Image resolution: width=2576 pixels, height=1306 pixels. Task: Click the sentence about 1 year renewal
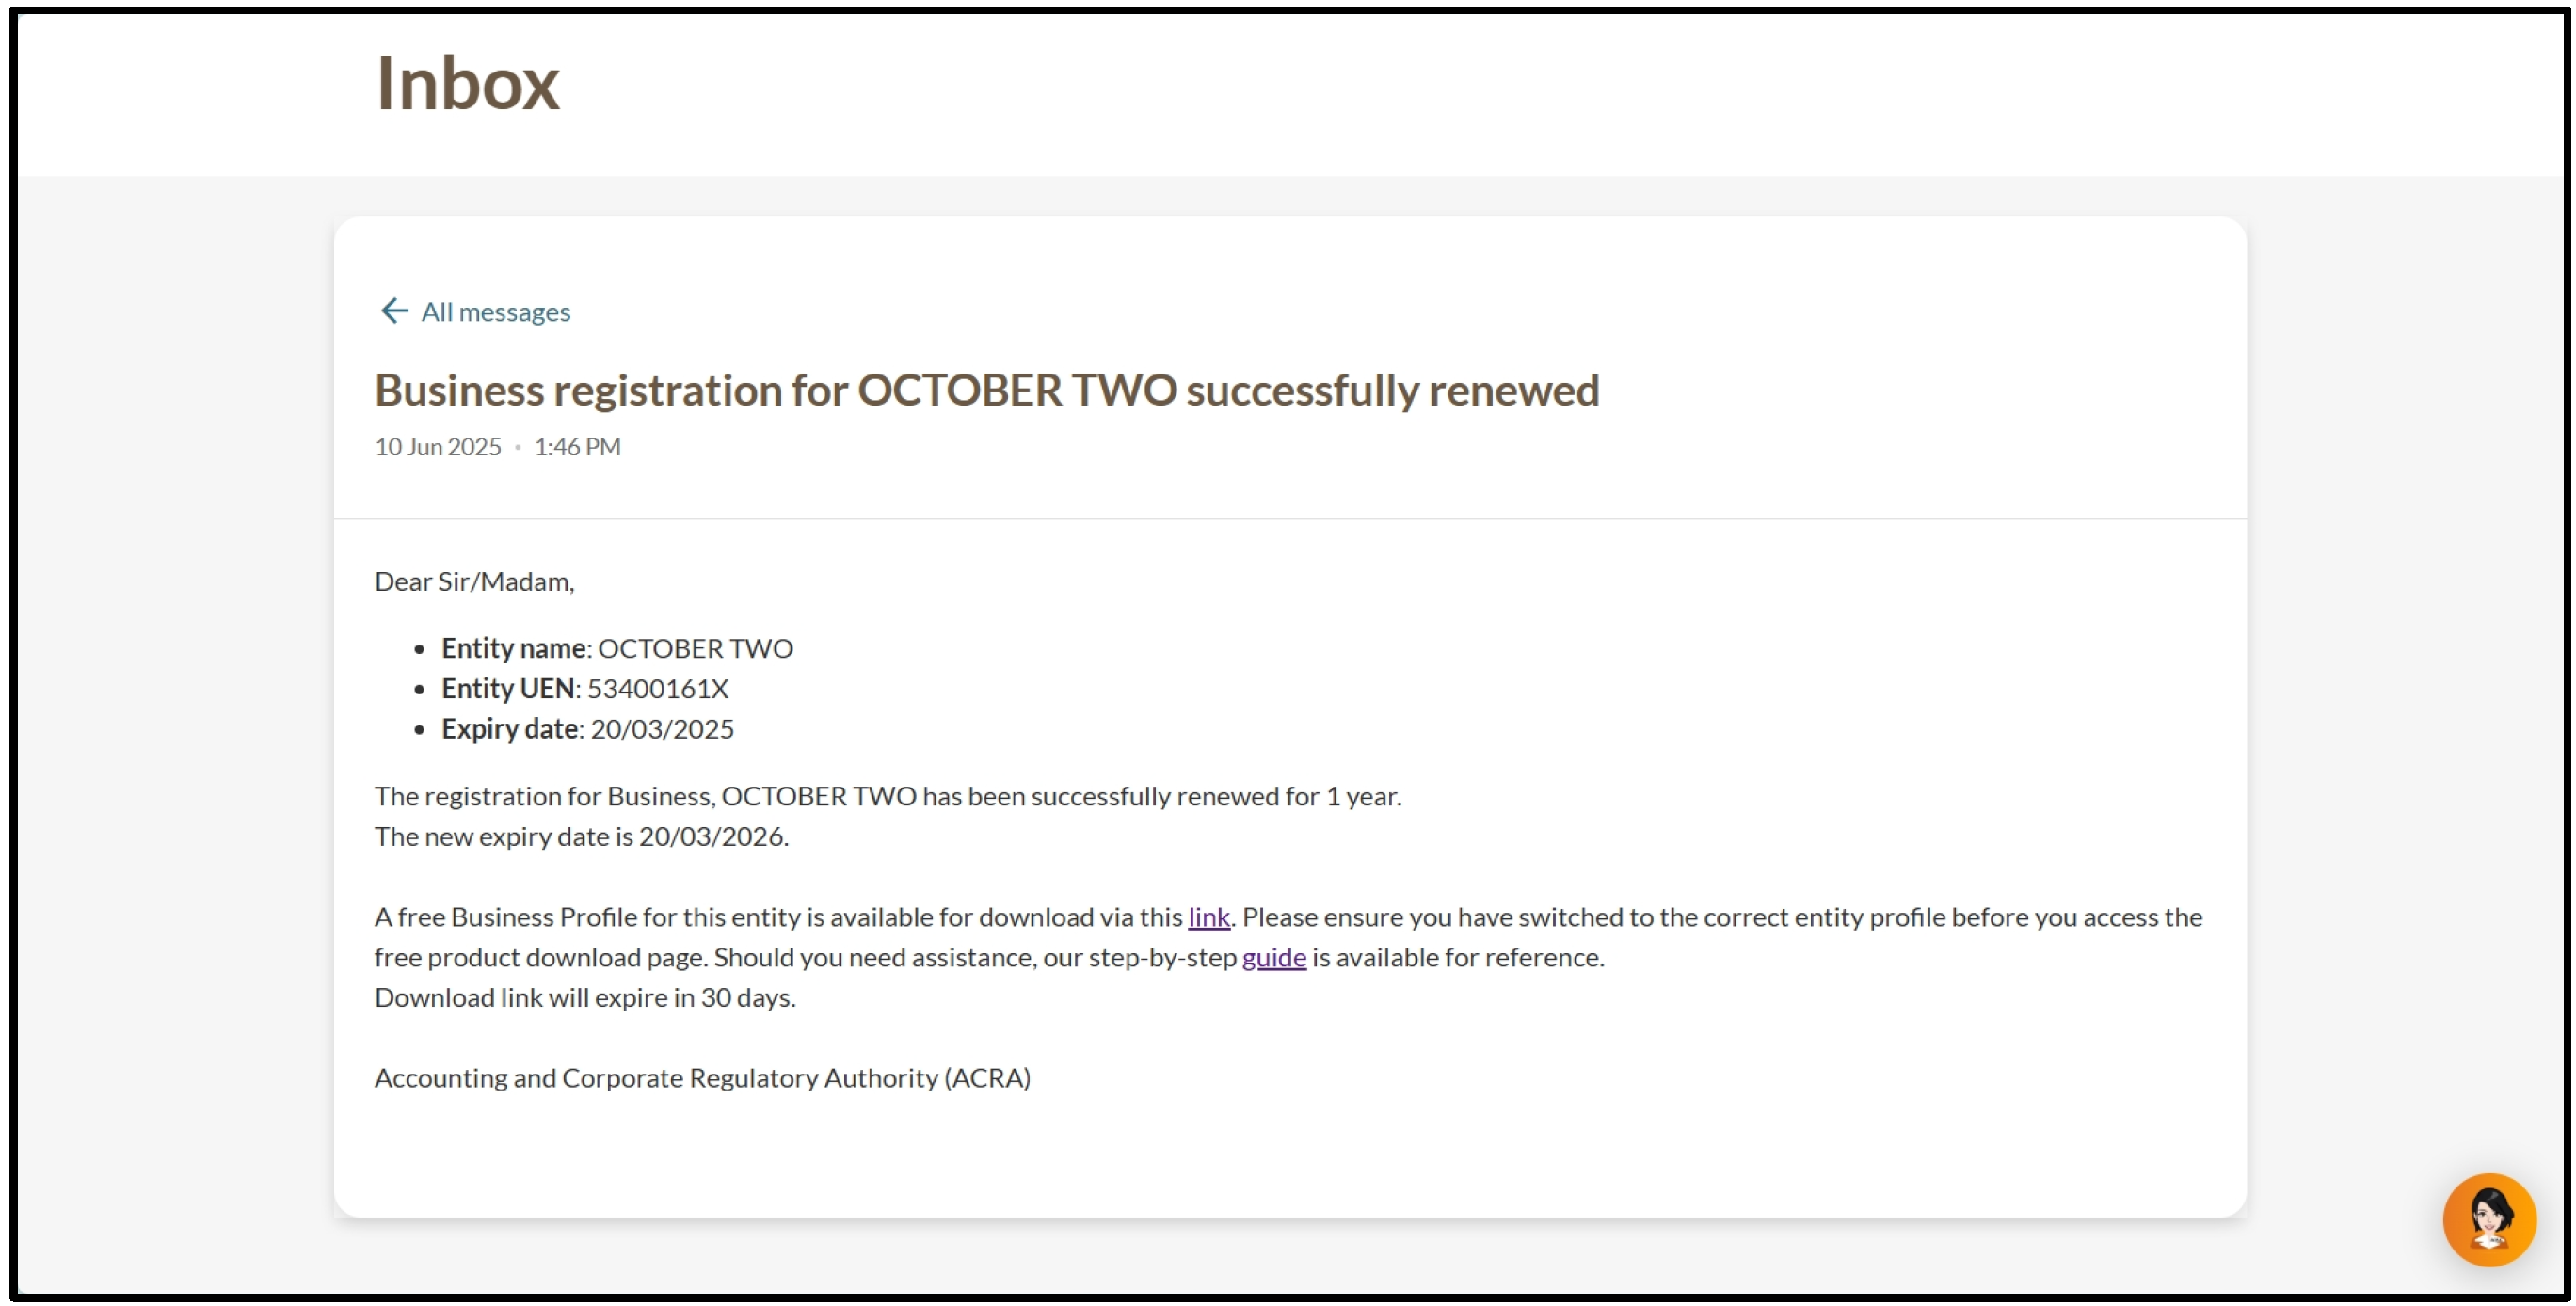[x=887, y=797]
